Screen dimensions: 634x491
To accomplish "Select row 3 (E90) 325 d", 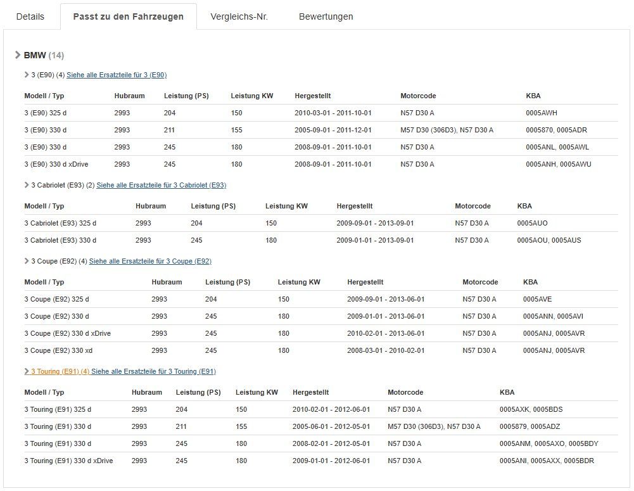I will [x=321, y=113].
